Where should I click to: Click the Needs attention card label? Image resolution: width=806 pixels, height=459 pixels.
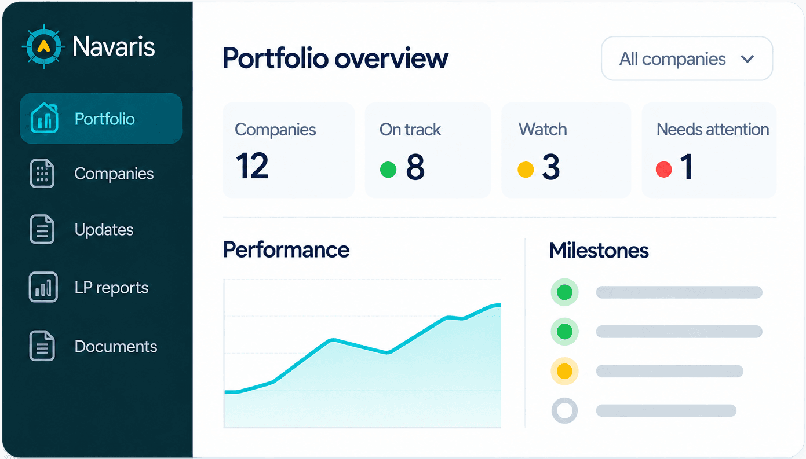[713, 130]
